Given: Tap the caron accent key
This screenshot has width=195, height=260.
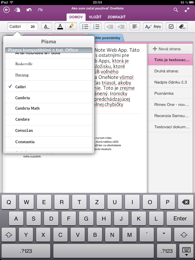Looking at the screenshot, I should click(164, 235).
